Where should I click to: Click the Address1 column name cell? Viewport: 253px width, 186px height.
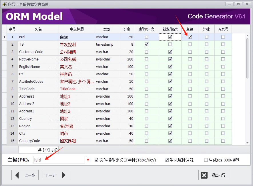(x=38, y=96)
